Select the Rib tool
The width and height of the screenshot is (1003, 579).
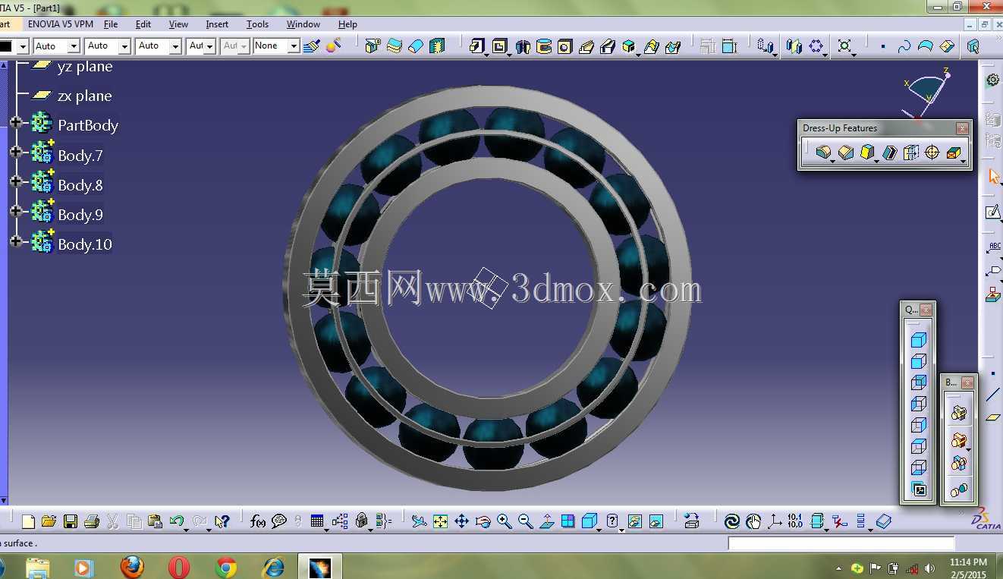[x=586, y=46]
